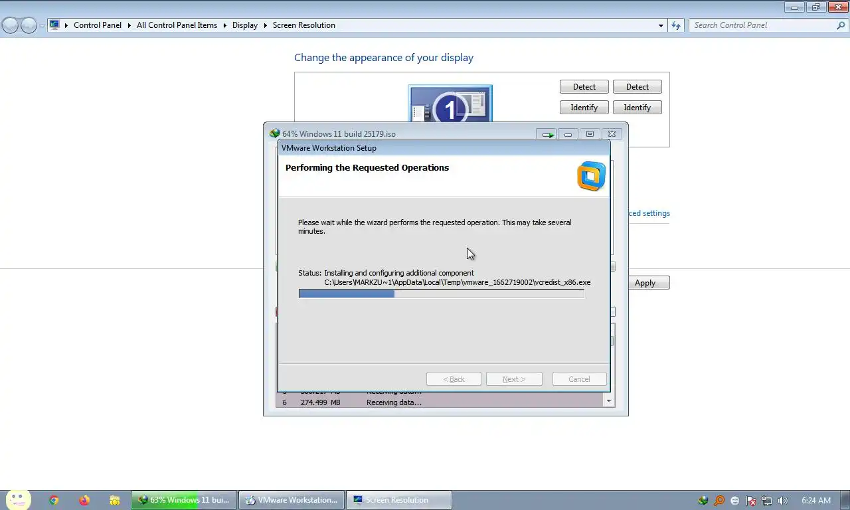
Task: Click the VMware installation progress bar
Action: tap(442, 294)
